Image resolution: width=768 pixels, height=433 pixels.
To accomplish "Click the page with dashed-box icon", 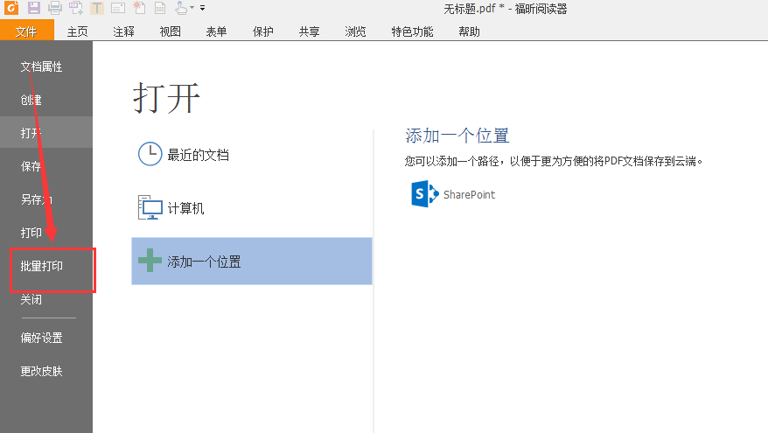I will pos(160,8).
